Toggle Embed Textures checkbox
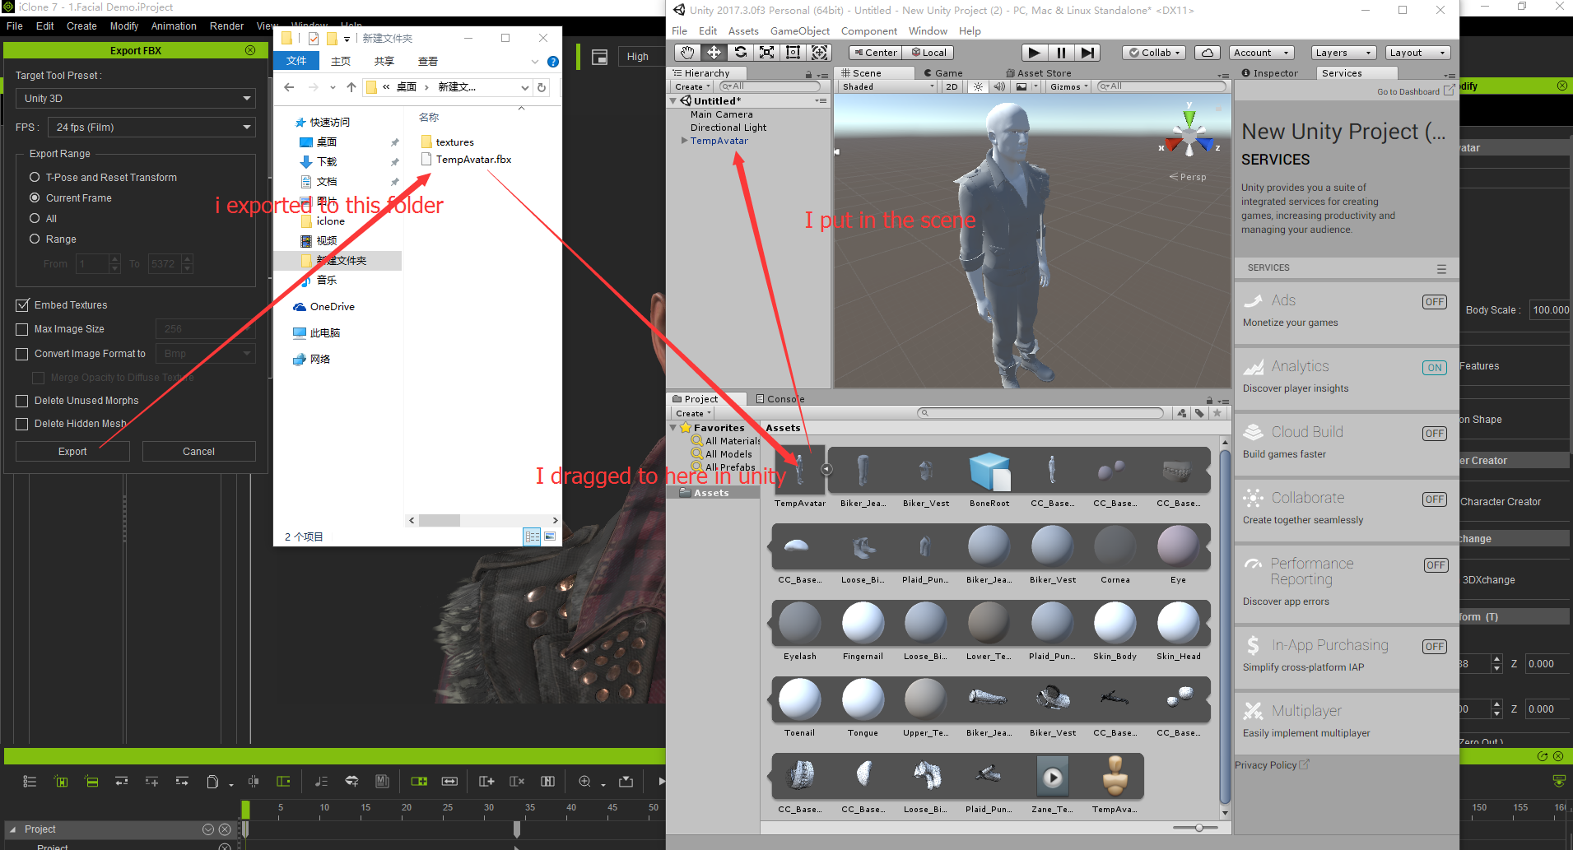This screenshot has width=1573, height=850. tap(22, 305)
